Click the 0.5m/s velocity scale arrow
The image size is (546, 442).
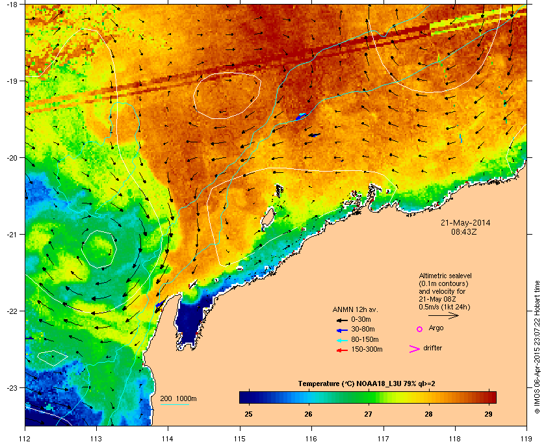pos(443,315)
